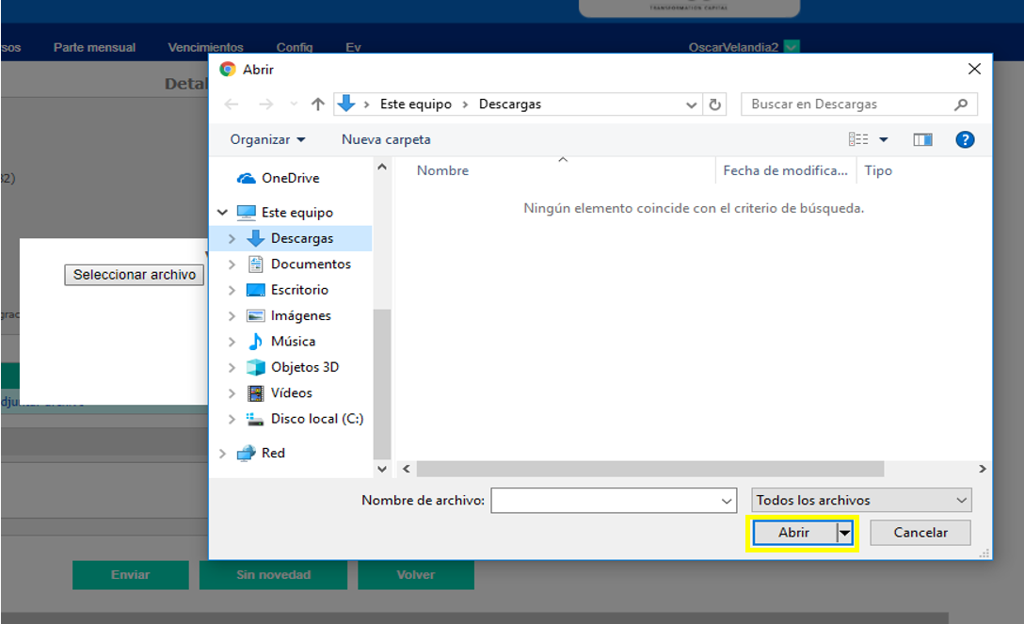
Task: Click the Documentos page icon
Action: (x=255, y=264)
